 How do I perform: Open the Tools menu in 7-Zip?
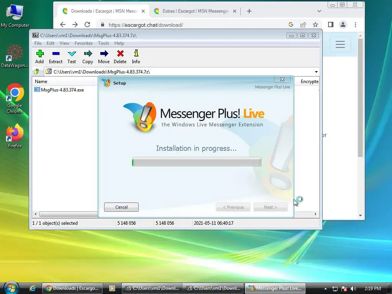pos(103,43)
